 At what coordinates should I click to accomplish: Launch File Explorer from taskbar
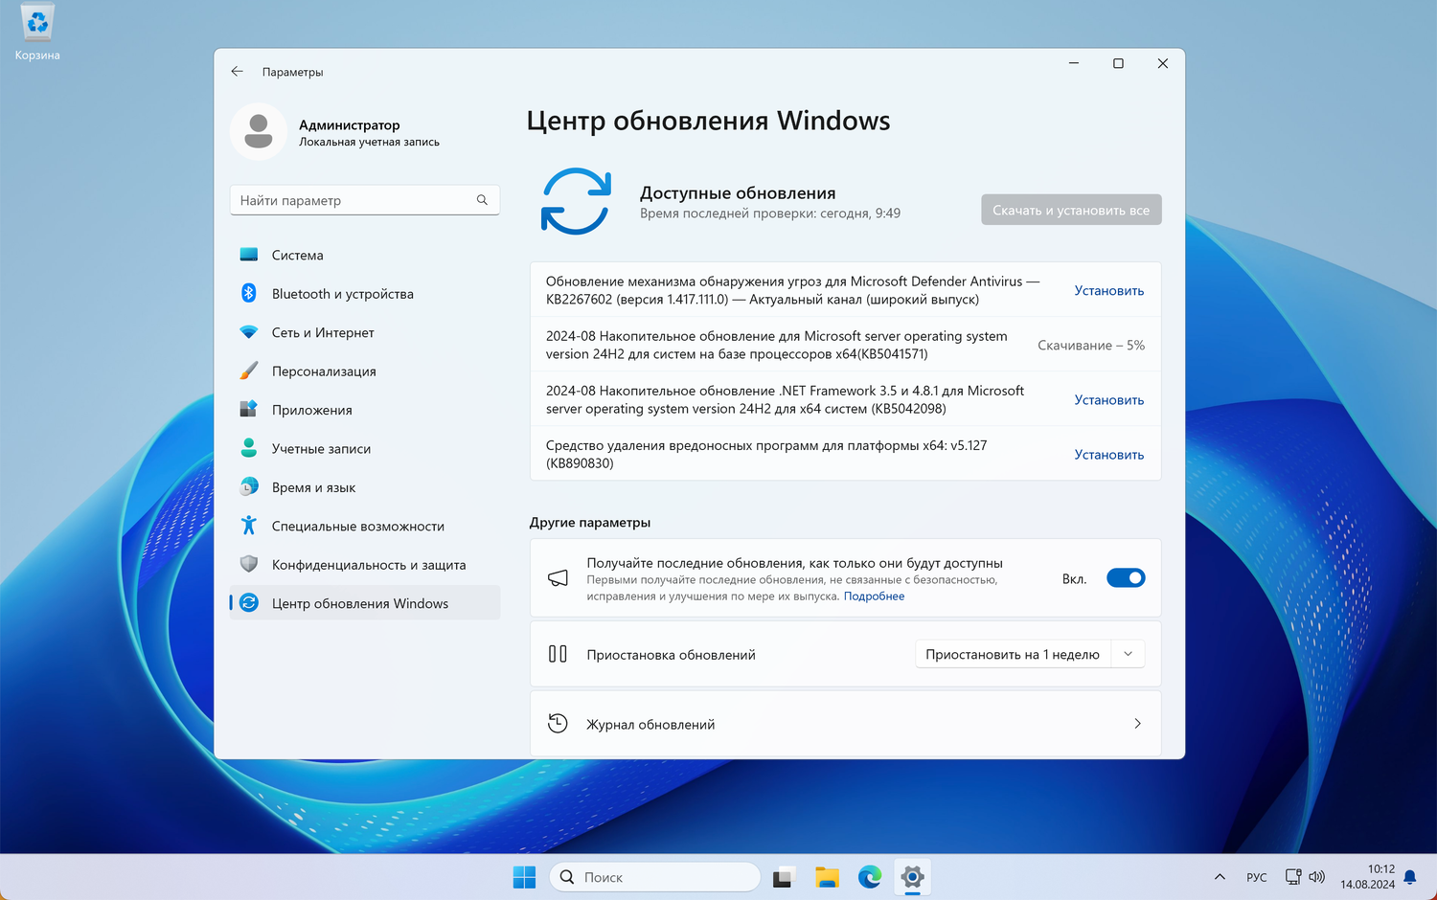pos(827,877)
